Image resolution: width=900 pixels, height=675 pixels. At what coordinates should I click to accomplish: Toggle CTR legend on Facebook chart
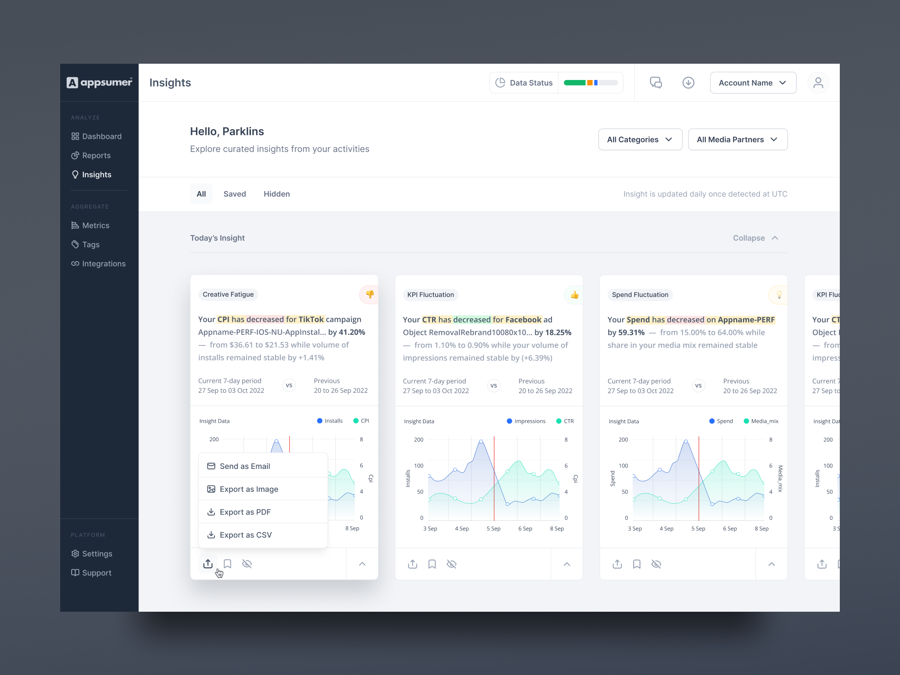[x=565, y=421]
